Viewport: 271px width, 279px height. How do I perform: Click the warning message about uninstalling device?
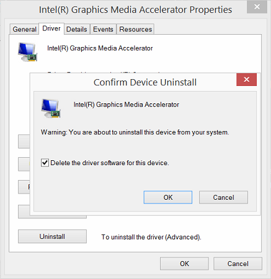[x=135, y=132]
